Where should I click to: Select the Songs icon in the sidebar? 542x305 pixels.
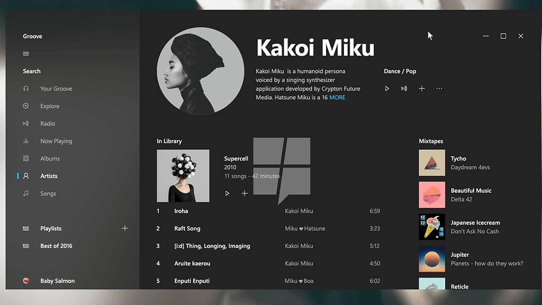pos(26,193)
